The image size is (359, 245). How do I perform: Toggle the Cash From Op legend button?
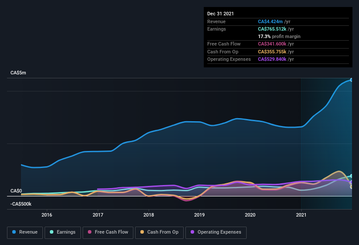pyautogui.click(x=159, y=232)
